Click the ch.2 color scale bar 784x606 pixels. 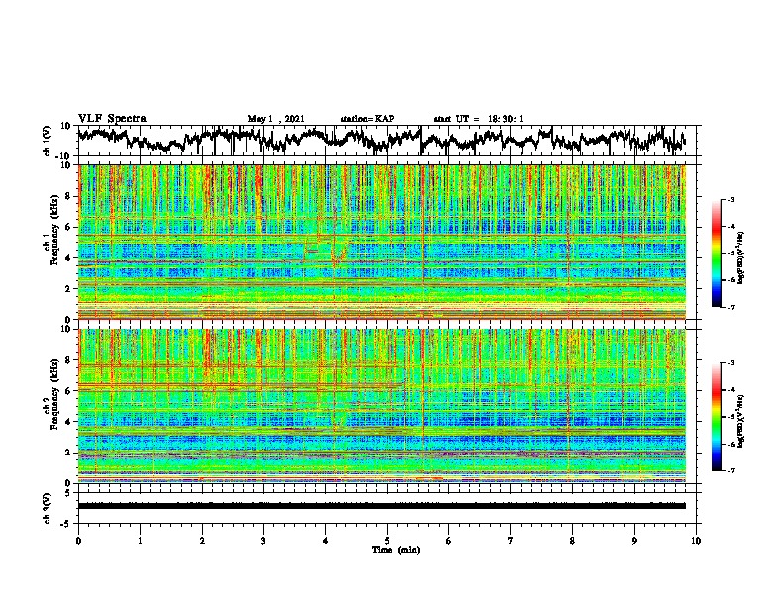(716, 417)
